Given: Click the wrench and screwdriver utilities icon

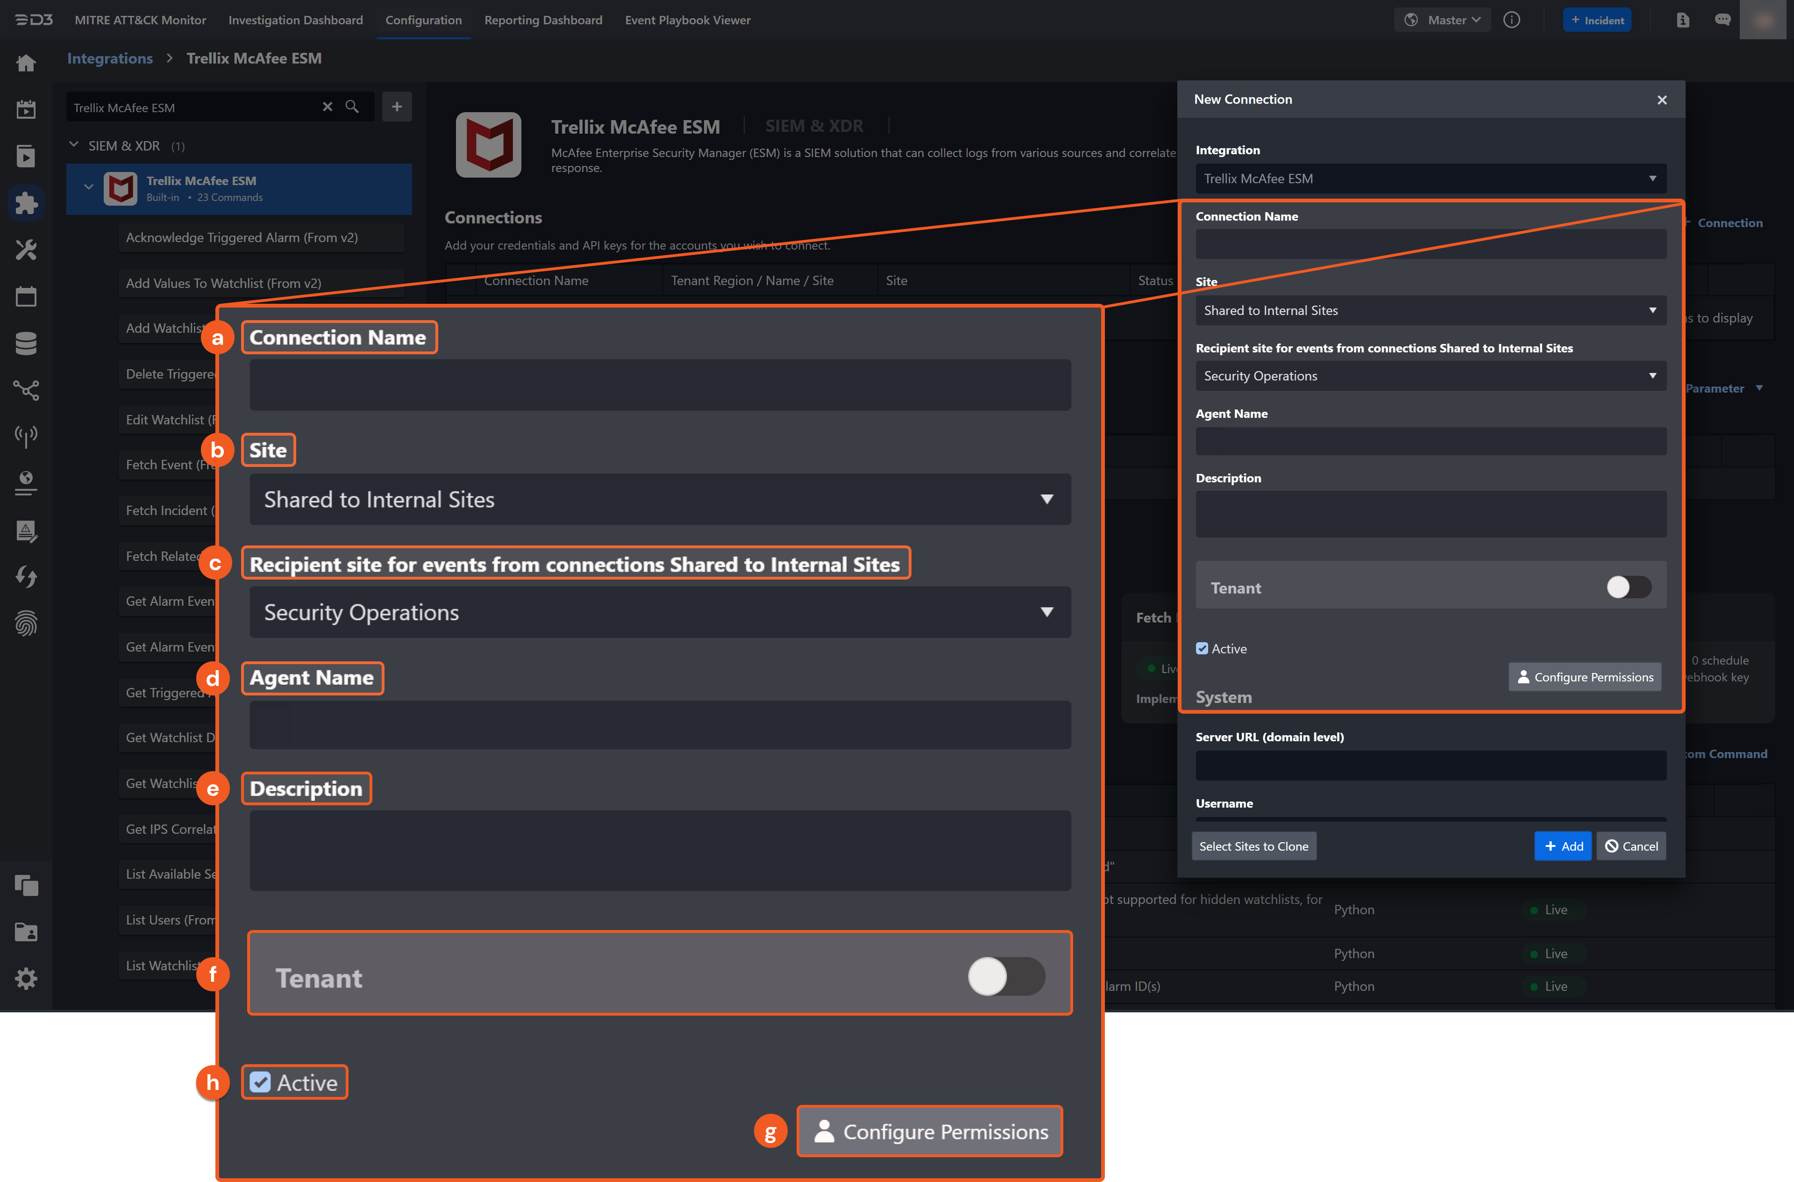Looking at the screenshot, I should (26, 250).
